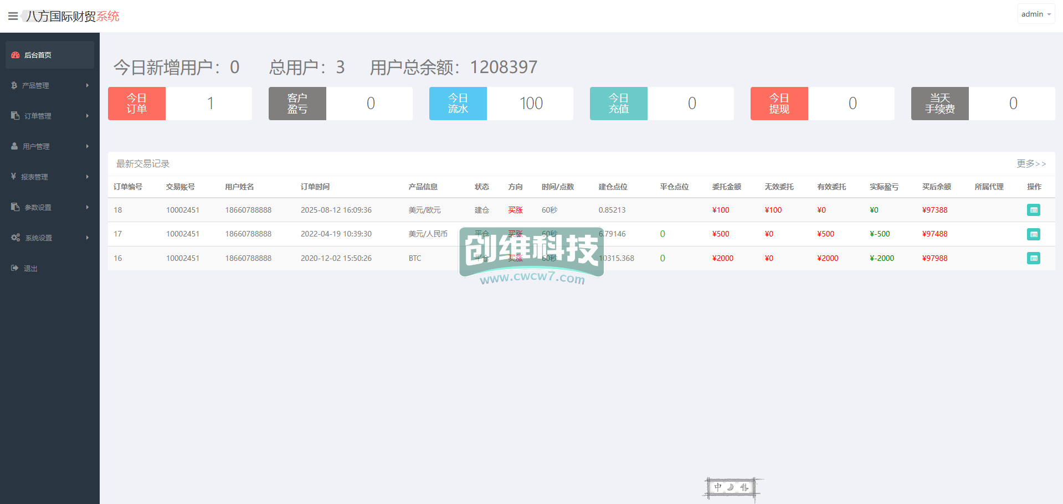The image size is (1063, 504).
Task: Click the 今日订单 stat card label
Action: pos(137,104)
